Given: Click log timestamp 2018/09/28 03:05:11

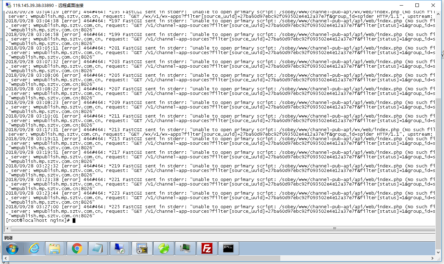Looking at the screenshot, I should pos(32,48).
